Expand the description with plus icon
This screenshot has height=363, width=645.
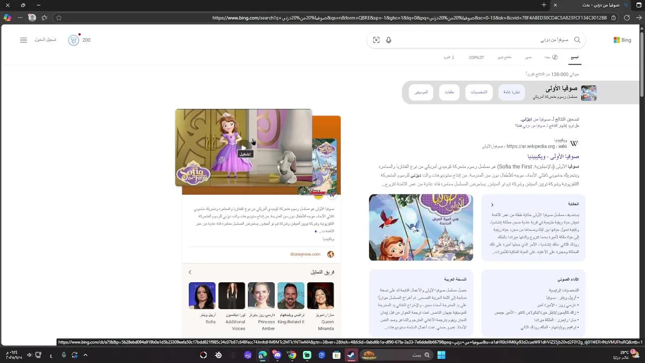tap(316, 231)
